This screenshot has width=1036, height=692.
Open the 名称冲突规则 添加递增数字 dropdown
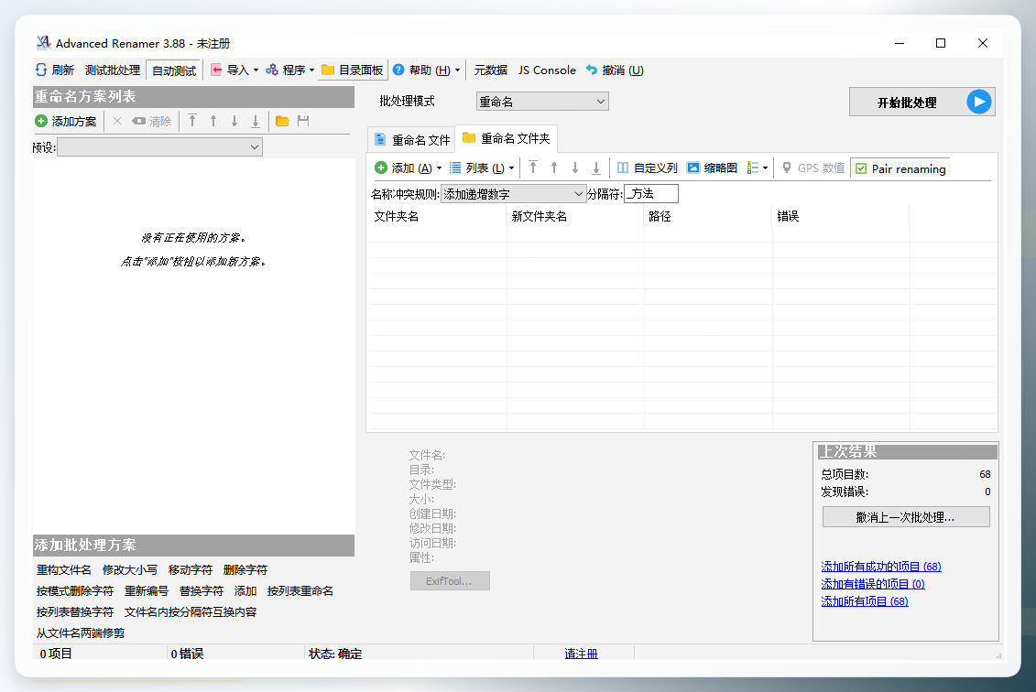tap(513, 193)
